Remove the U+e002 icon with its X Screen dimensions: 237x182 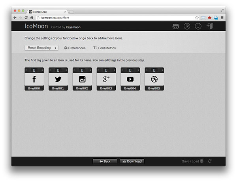(74, 70)
